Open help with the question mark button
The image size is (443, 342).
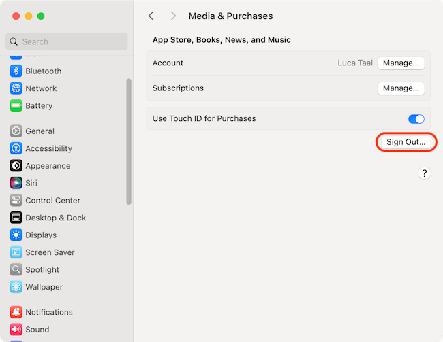pyautogui.click(x=424, y=173)
